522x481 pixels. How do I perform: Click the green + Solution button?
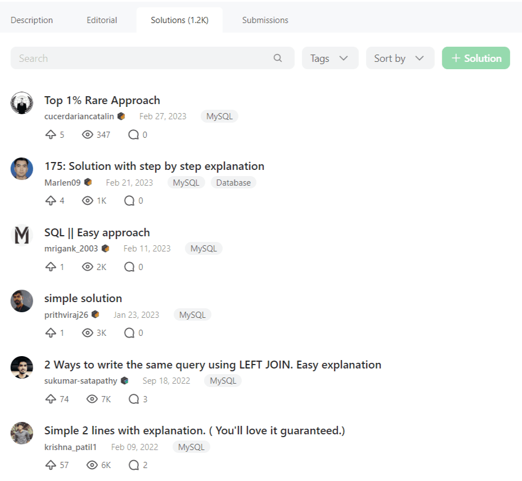[x=475, y=58]
